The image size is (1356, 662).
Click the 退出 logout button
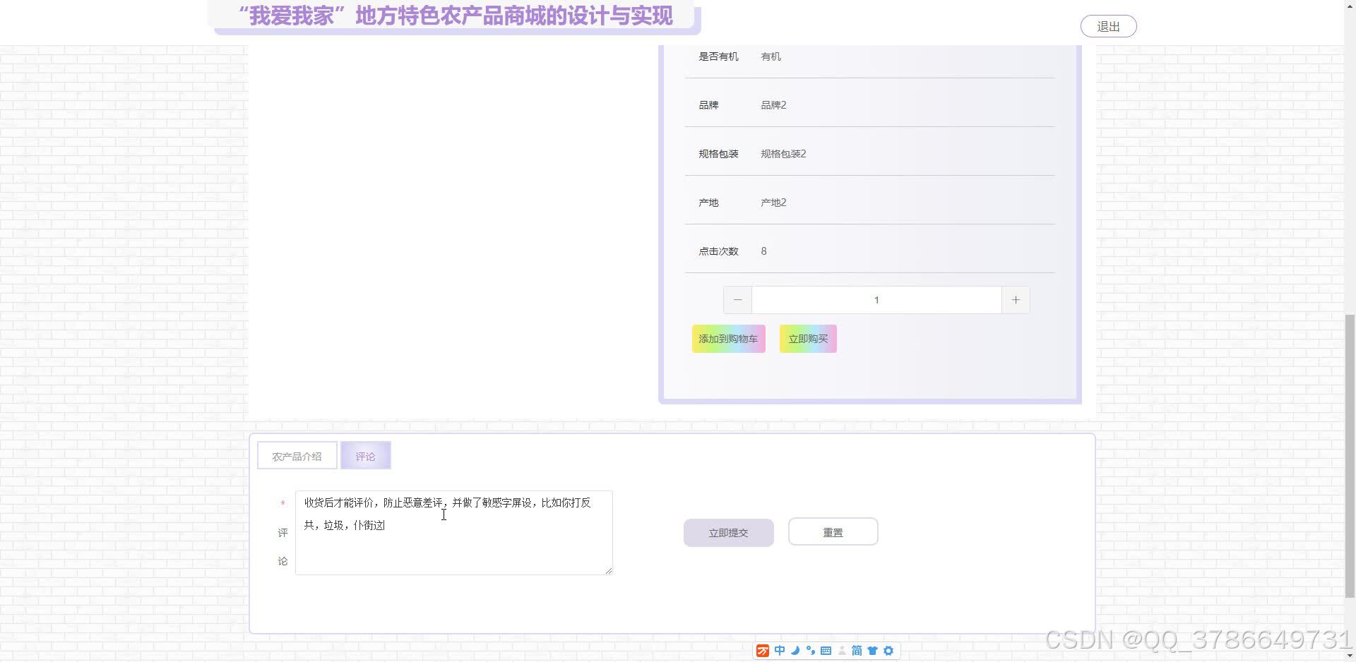pyautogui.click(x=1107, y=25)
